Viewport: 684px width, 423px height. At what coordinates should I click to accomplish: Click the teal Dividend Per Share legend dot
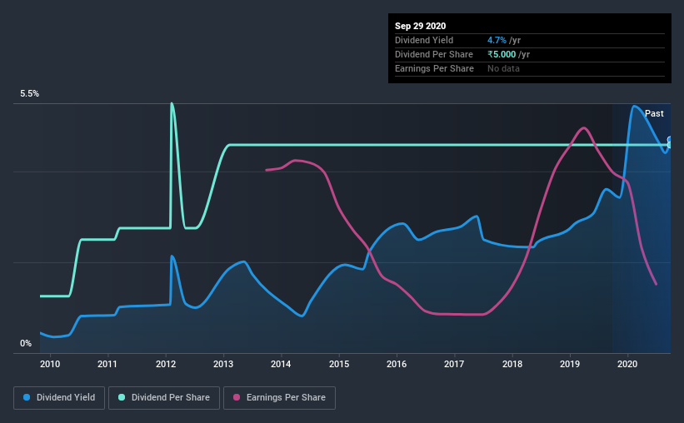pos(122,397)
